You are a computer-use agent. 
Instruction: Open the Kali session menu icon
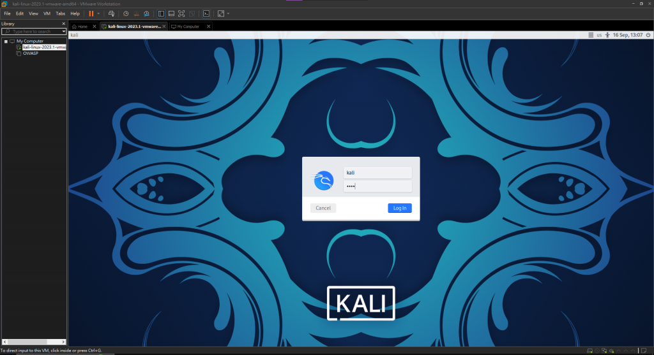[591, 35]
